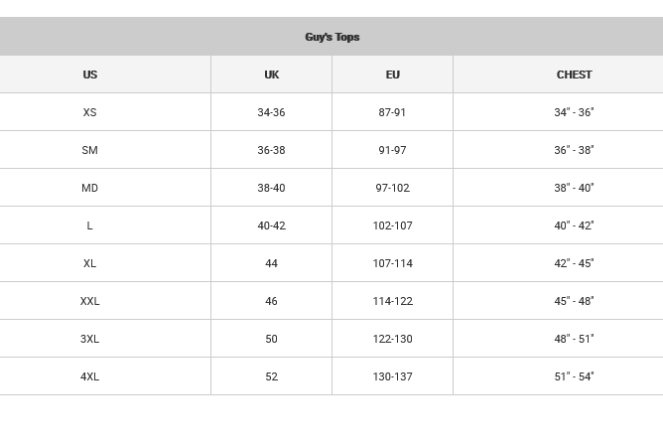Image resolution: width=663 pixels, height=448 pixels.
Task: Click chest measurement 38" - 40" cell
Action: point(574,188)
